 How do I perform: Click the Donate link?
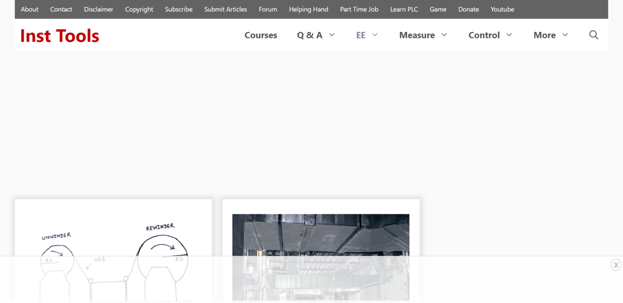tap(468, 9)
